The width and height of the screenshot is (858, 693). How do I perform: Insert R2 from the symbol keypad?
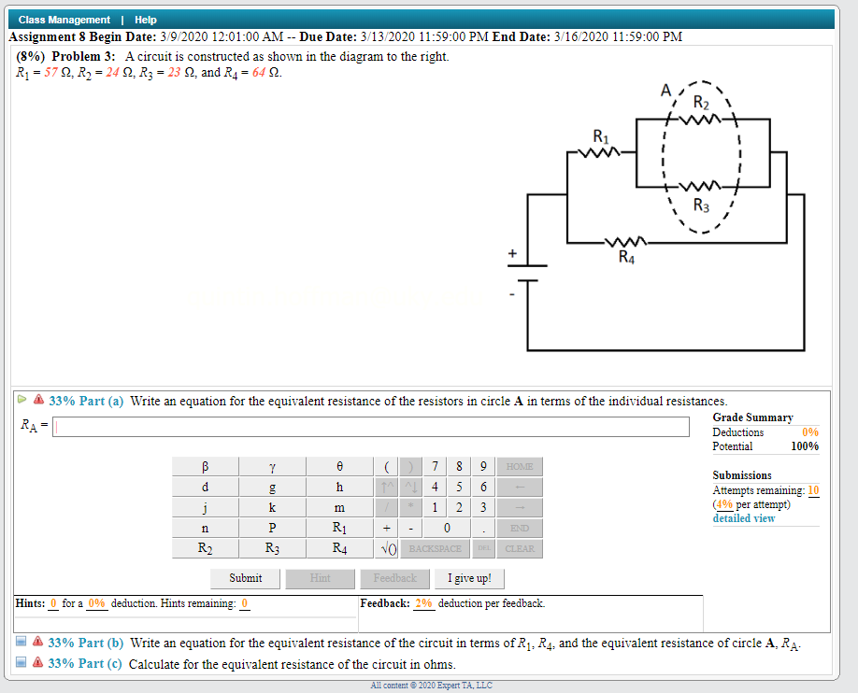pyautogui.click(x=204, y=548)
